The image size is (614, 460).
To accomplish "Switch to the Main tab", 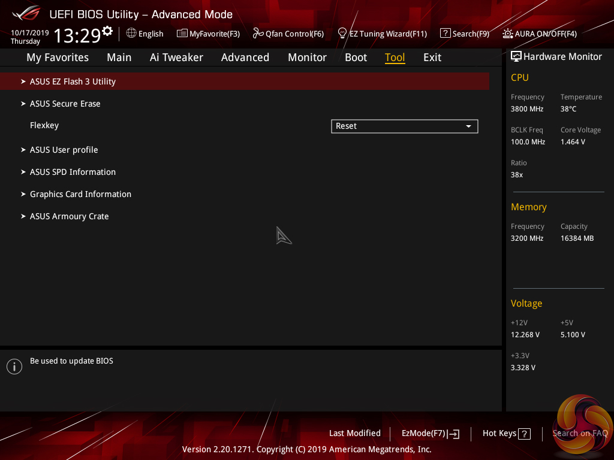I will 119,57.
